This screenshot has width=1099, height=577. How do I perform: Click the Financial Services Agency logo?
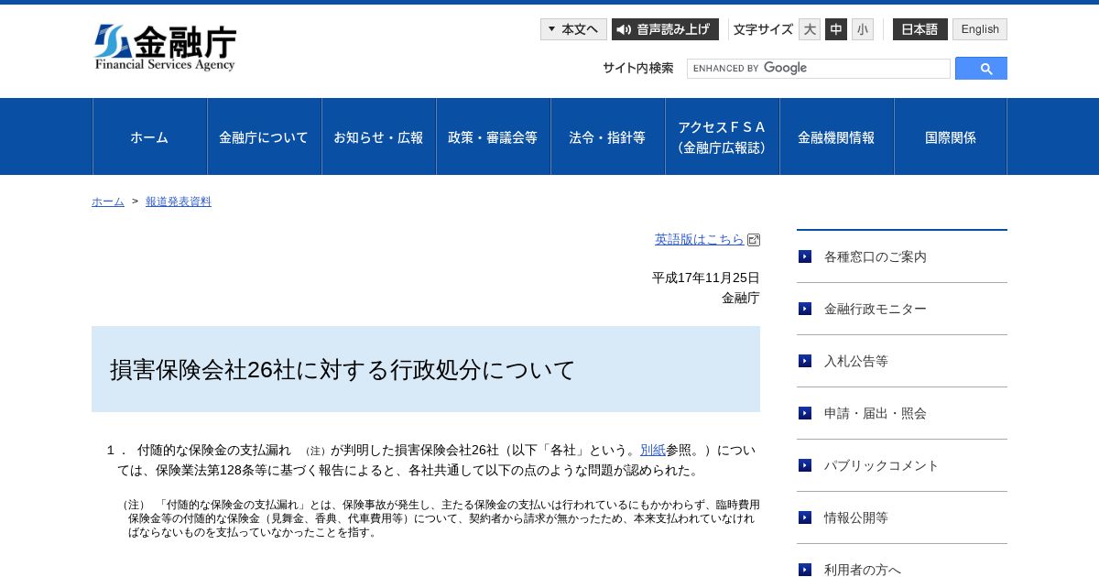tap(166, 48)
